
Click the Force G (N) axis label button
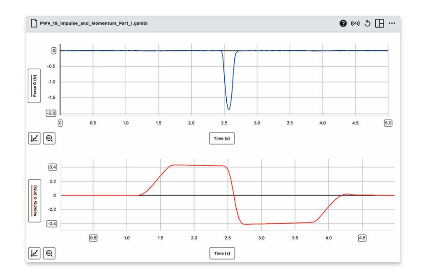34,86
